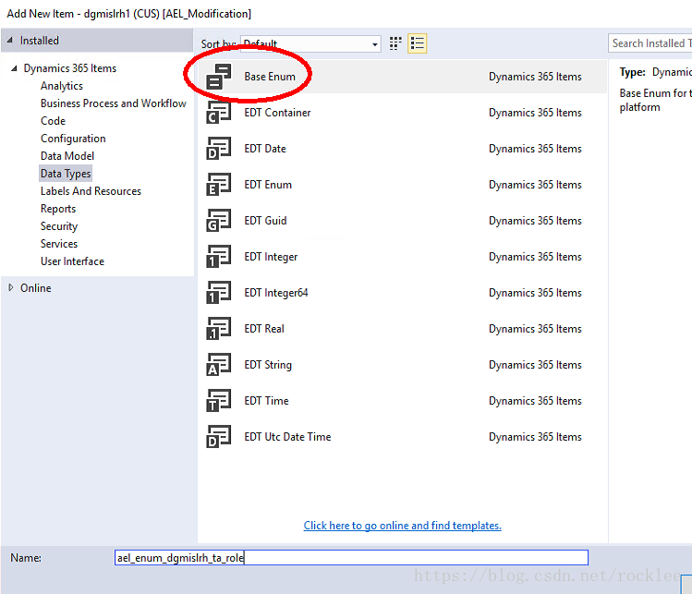Select the EDT Enum icon
The height and width of the screenshot is (594, 692).
218,185
